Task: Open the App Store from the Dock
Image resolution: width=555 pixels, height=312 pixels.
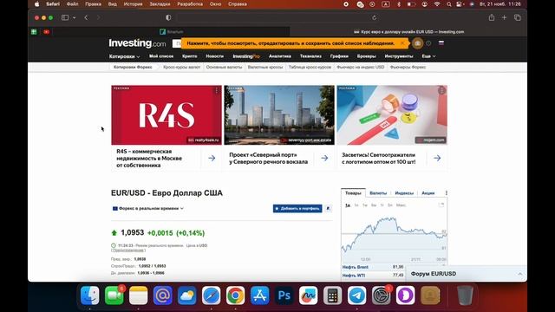Action: [260, 295]
